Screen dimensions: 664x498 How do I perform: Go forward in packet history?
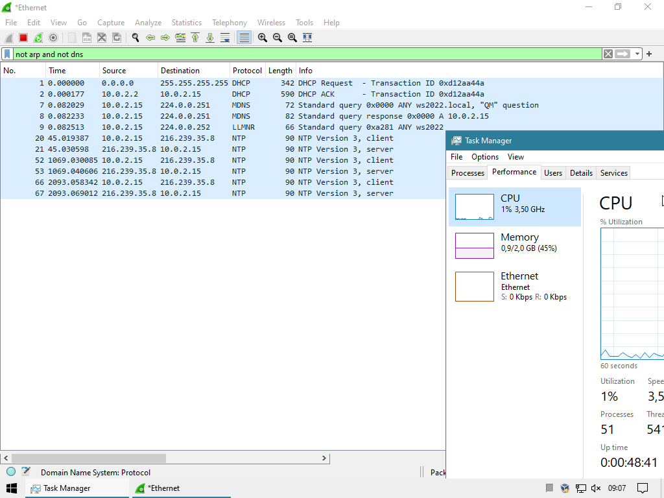(x=165, y=38)
